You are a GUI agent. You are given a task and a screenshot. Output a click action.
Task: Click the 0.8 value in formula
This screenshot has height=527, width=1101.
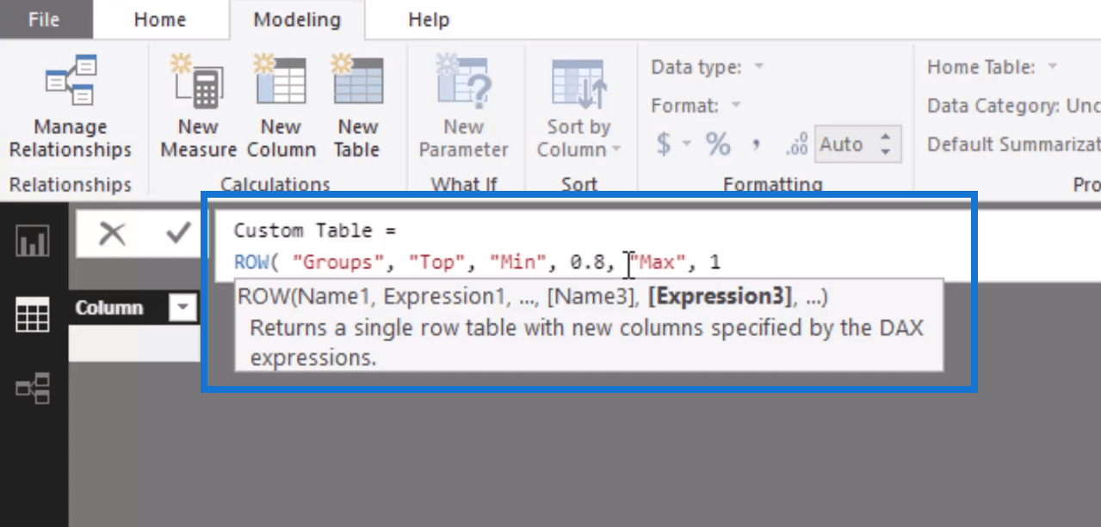pos(587,262)
